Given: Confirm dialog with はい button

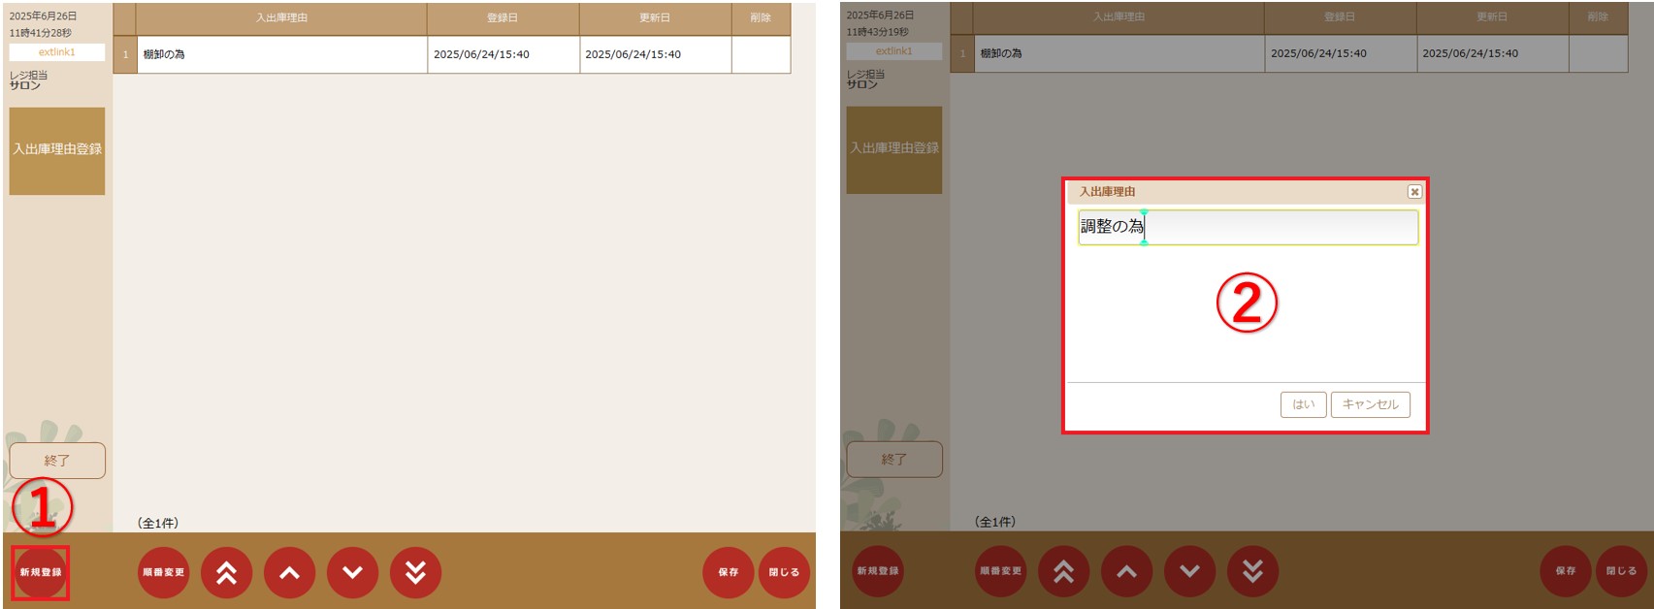Looking at the screenshot, I should click(1304, 404).
